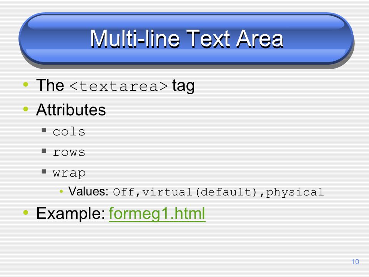Click the cols attribute item
The width and height of the screenshot is (369, 277).
[x=69, y=132]
